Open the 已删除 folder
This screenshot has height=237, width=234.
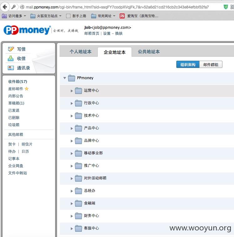(x=14, y=118)
